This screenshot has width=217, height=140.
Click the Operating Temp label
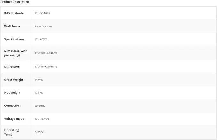[12, 132]
